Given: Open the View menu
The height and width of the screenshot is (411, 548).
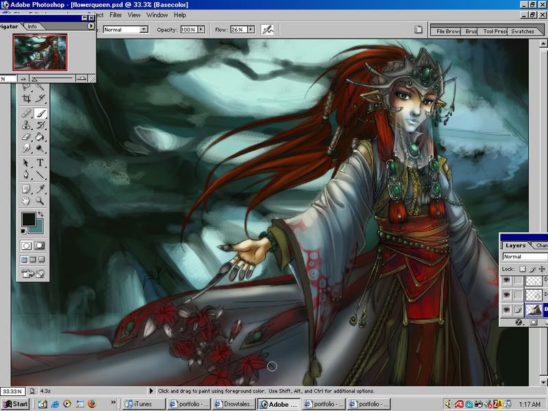Looking at the screenshot, I should [134, 15].
